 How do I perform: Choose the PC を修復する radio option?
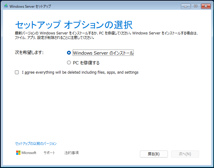point(69,63)
